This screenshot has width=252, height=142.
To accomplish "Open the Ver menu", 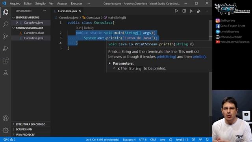I will (x=51, y=4).
